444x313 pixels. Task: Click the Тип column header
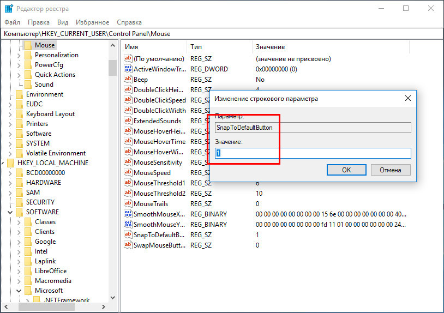219,47
